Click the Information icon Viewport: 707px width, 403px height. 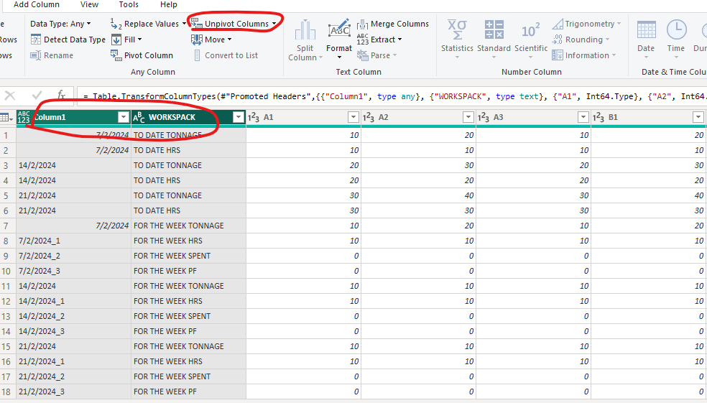tap(558, 55)
